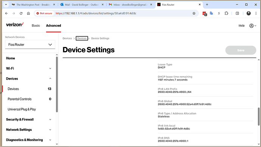Switch to the Basic view tab

tap(36, 25)
